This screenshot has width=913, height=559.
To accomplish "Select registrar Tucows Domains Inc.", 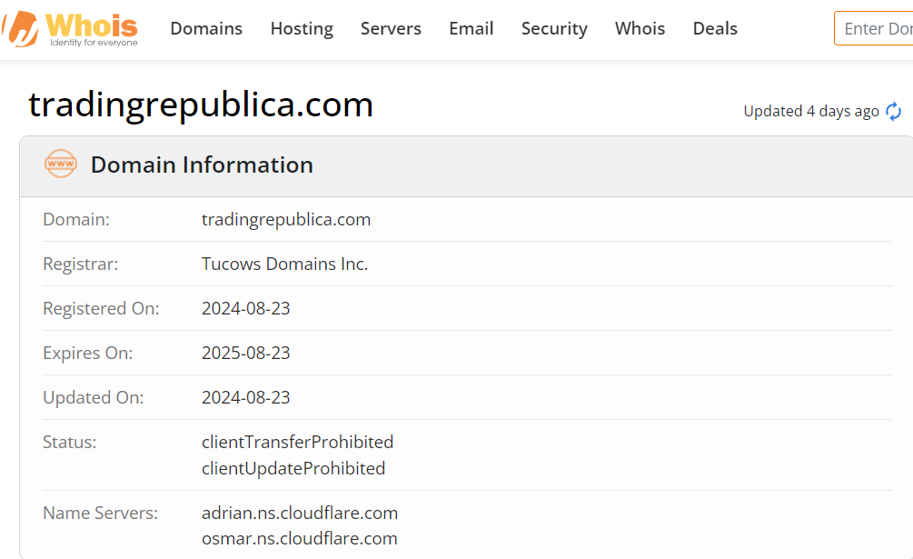I will [284, 264].
